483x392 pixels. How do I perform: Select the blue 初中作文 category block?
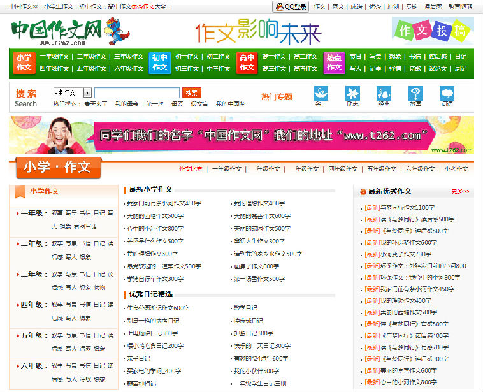(x=159, y=62)
